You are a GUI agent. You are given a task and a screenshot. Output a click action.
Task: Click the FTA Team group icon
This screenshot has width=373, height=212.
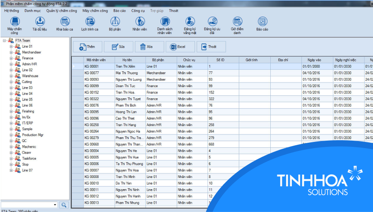[x=11, y=40]
